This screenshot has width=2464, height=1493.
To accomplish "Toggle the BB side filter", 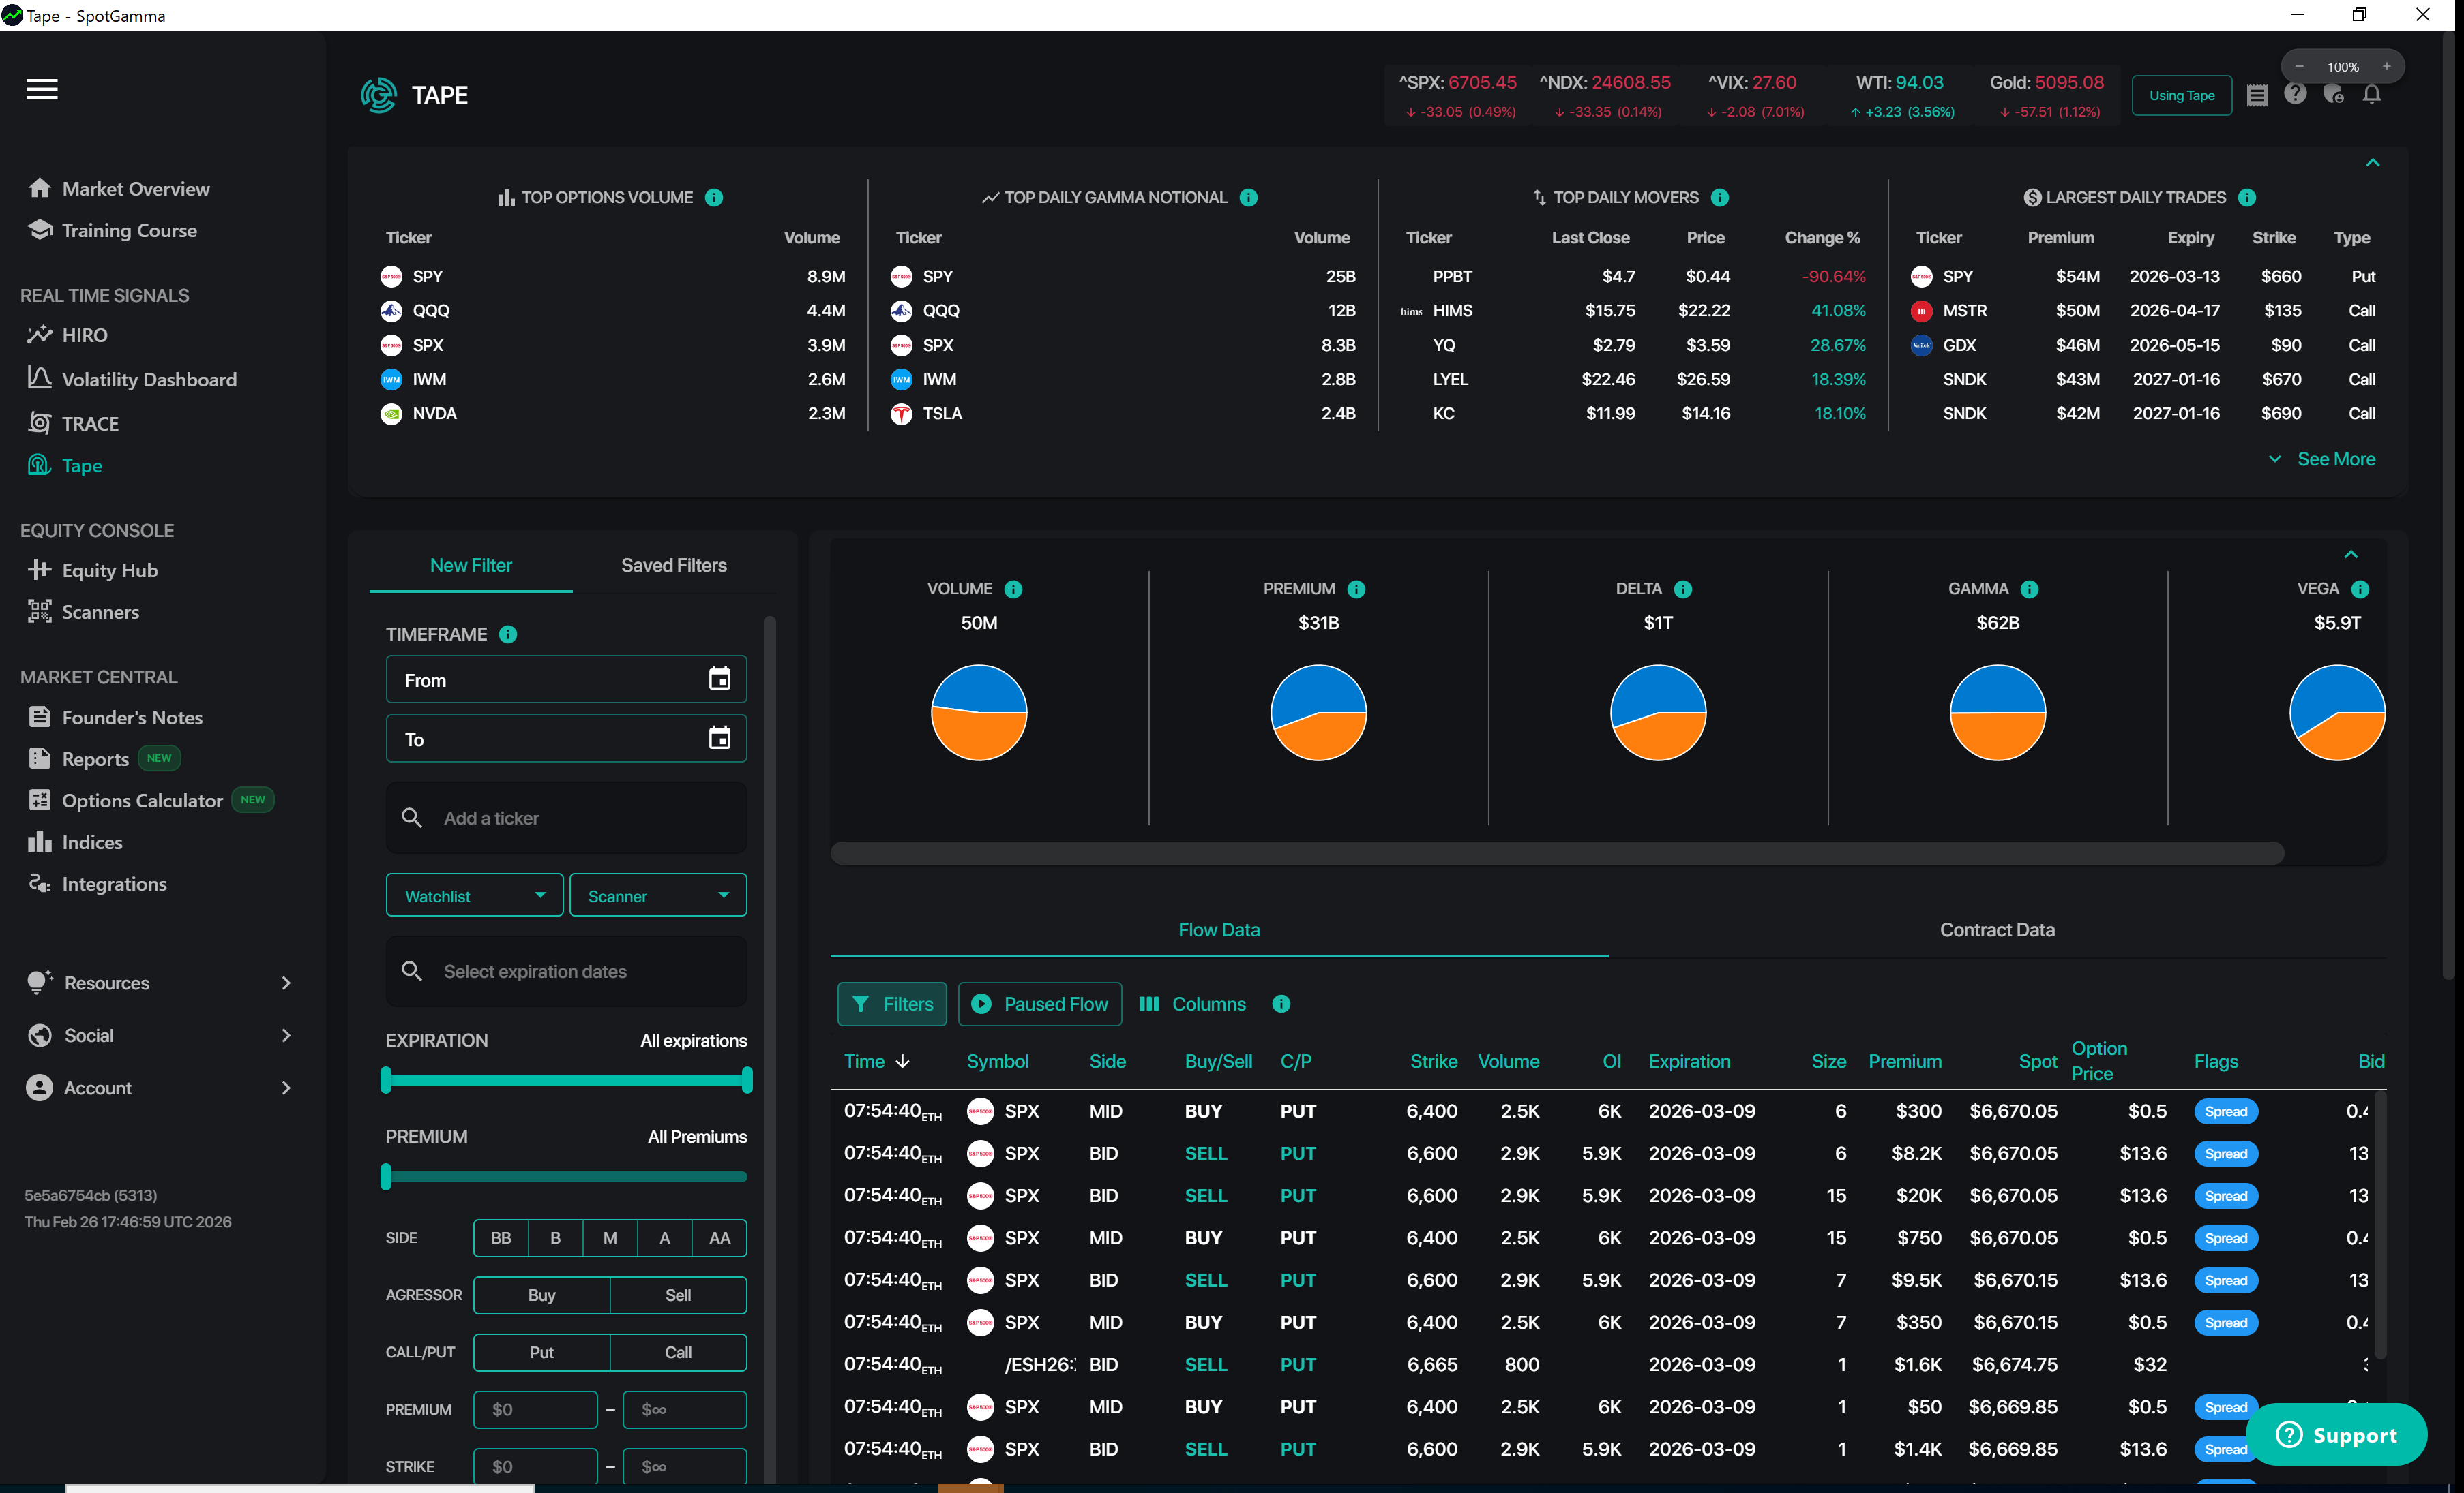I will click(x=501, y=1238).
